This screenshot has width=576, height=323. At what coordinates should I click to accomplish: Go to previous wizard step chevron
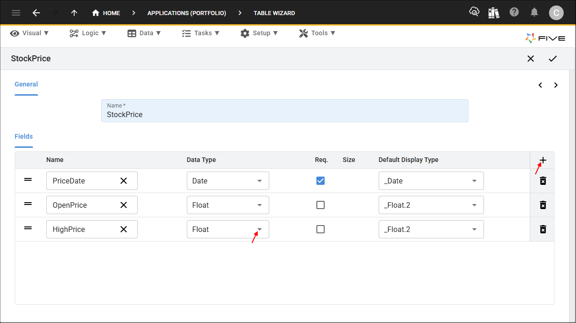click(540, 85)
